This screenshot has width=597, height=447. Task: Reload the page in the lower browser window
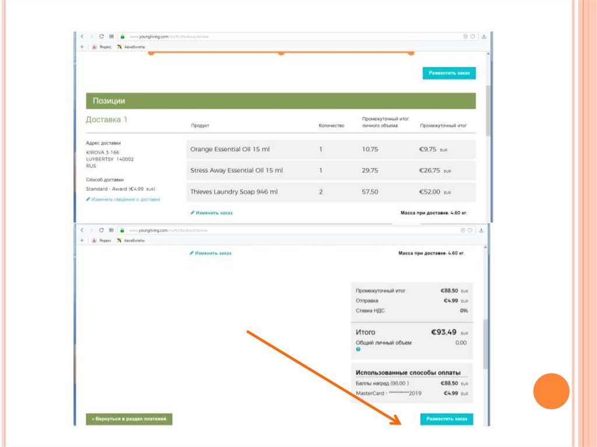[x=101, y=230]
